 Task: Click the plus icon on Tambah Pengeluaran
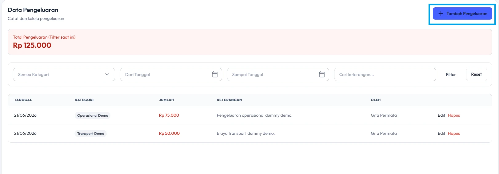441,13
